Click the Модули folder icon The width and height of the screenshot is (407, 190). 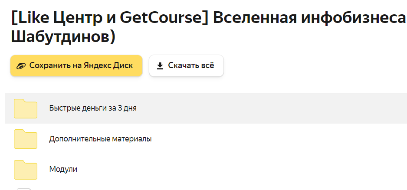[26, 169]
